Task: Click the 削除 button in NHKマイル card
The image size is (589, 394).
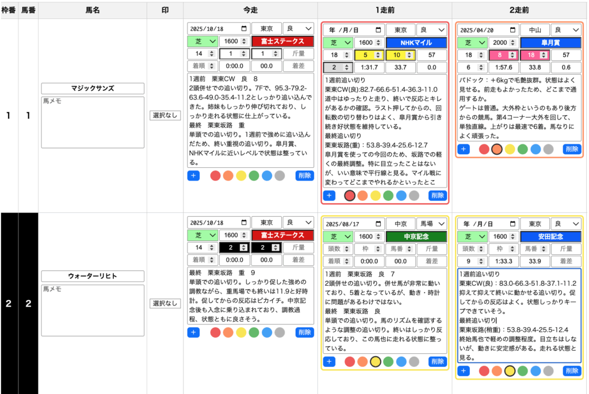Action: click(x=437, y=196)
